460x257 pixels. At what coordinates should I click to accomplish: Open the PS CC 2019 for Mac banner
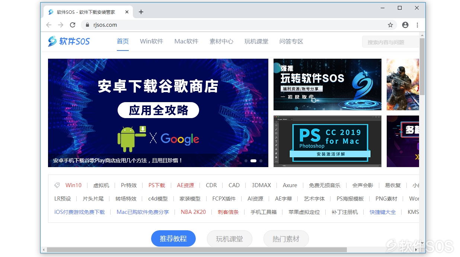coord(328,141)
